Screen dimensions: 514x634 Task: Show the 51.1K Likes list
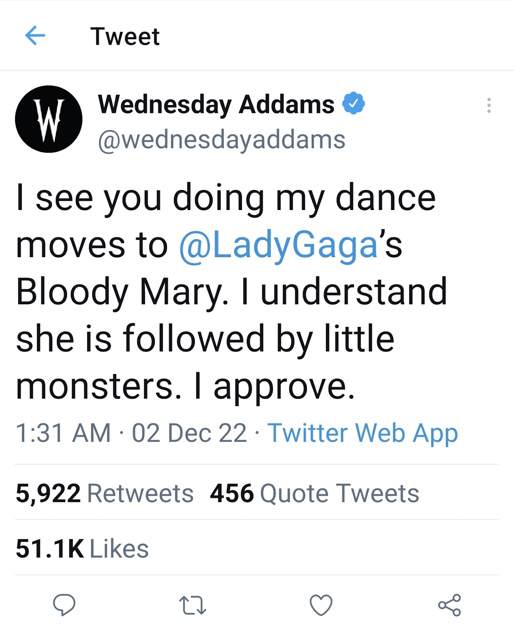pyautogui.click(x=82, y=549)
